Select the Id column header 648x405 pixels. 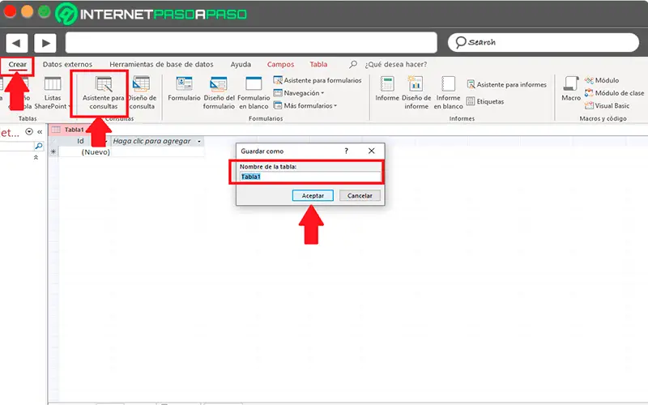click(80, 141)
